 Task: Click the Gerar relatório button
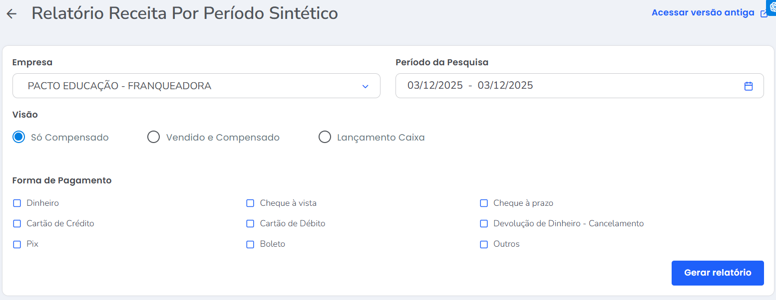click(717, 273)
